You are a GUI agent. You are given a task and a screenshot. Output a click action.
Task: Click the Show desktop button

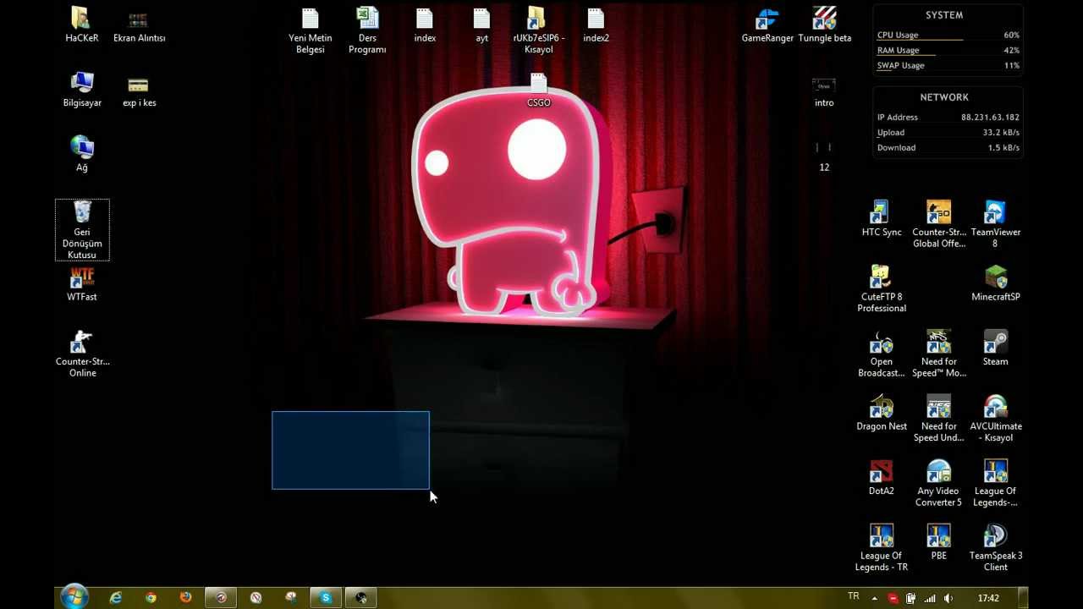point(1023,597)
